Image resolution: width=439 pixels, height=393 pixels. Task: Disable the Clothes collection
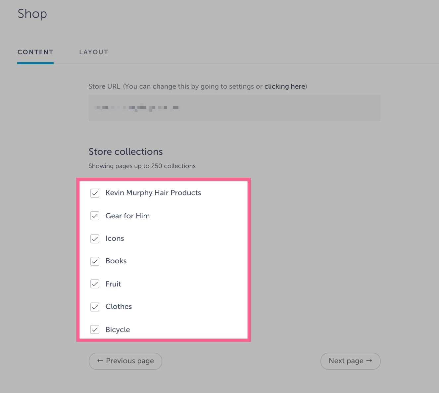tap(95, 307)
